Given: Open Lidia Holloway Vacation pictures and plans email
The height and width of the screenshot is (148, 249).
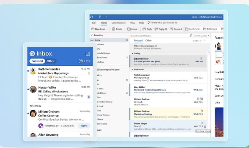Looking at the screenshot, I should (168, 61).
